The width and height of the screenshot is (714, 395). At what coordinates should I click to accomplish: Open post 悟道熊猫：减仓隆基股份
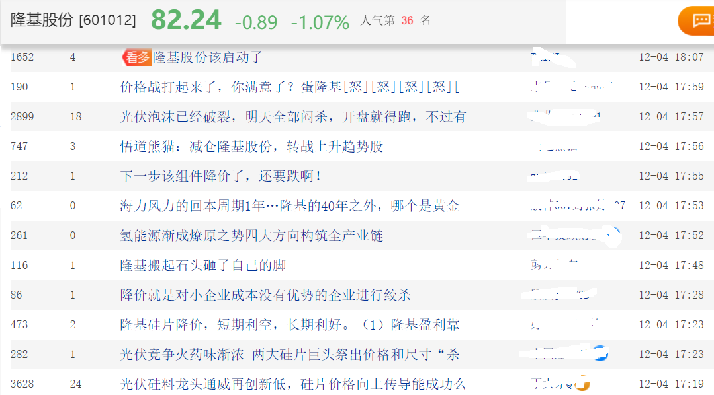(x=251, y=147)
